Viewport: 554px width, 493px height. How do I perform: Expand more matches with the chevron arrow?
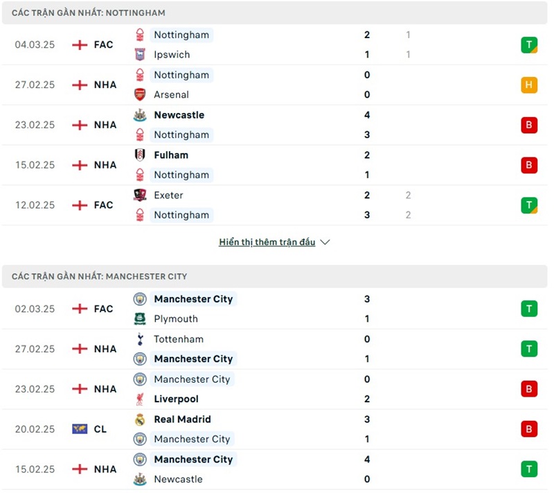tap(325, 243)
